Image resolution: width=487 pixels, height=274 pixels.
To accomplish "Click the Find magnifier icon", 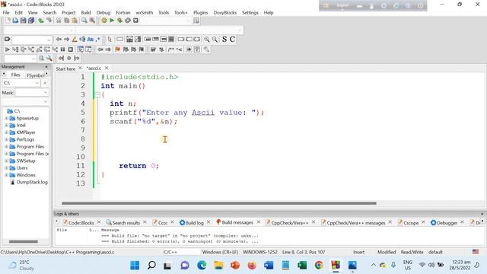I will [84, 21].
